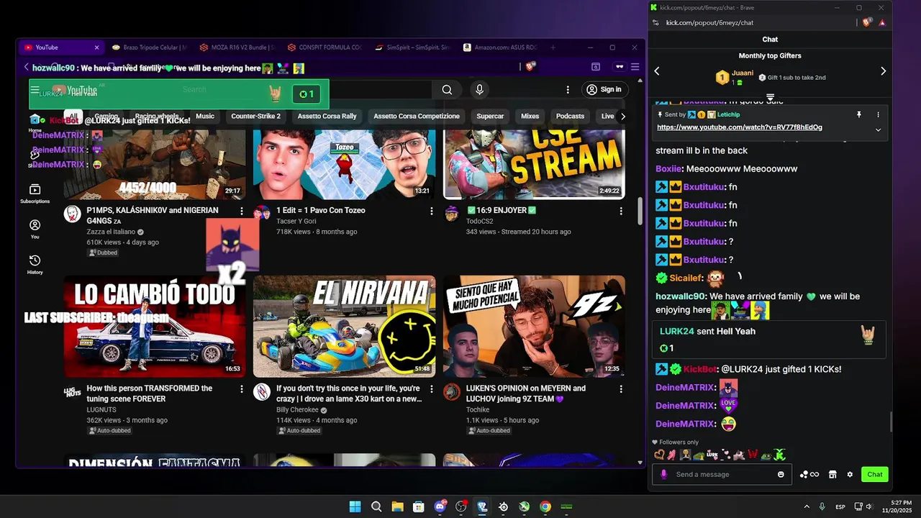The image size is (921, 518).
Task: Open a new browser tab
Action: pyautogui.click(x=553, y=47)
